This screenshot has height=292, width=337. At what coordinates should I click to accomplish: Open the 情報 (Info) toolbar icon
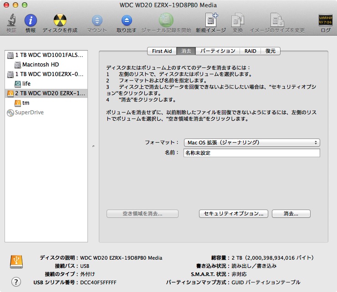[31, 20]
